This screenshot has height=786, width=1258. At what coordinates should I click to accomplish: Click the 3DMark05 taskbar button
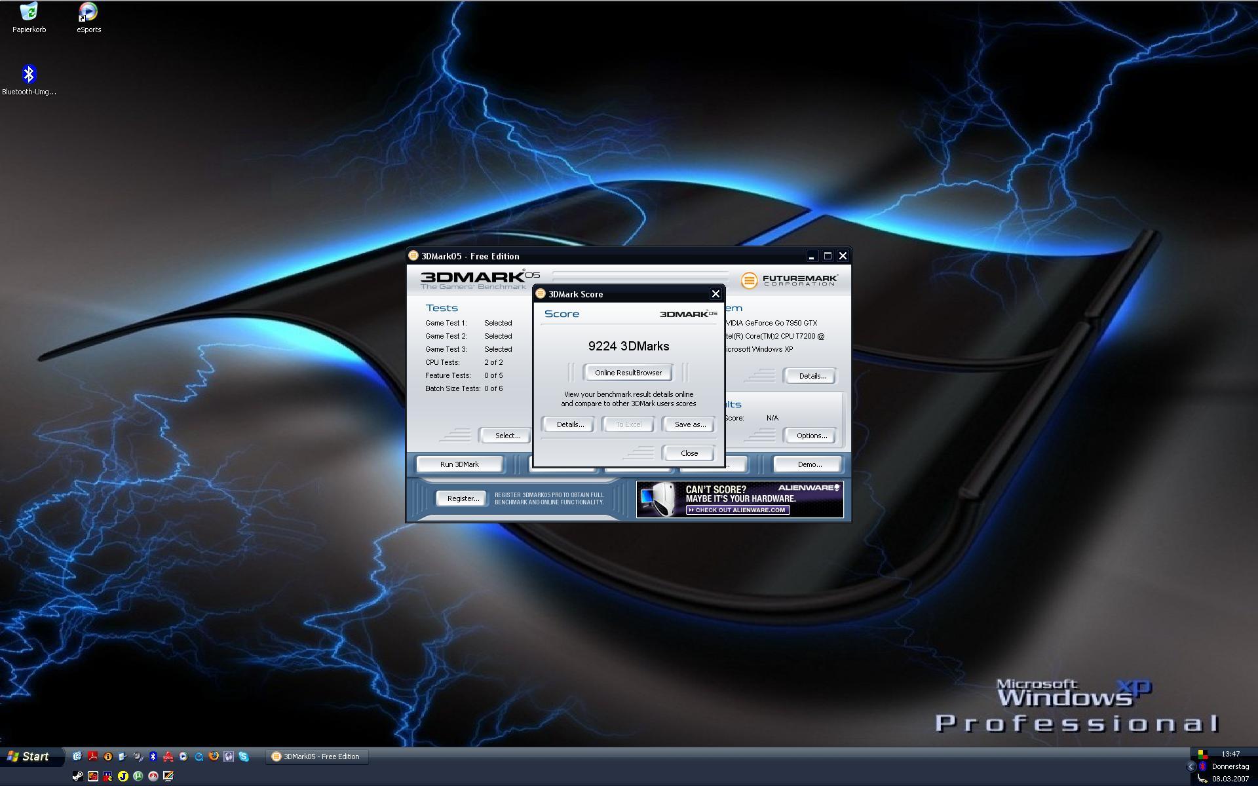(318, 757)
